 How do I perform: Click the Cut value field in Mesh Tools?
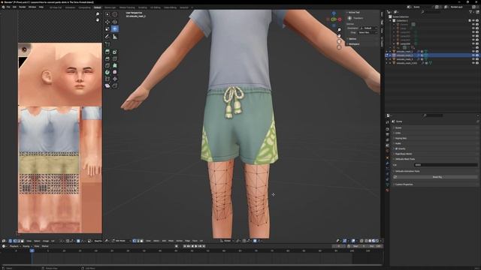(446, 165)
